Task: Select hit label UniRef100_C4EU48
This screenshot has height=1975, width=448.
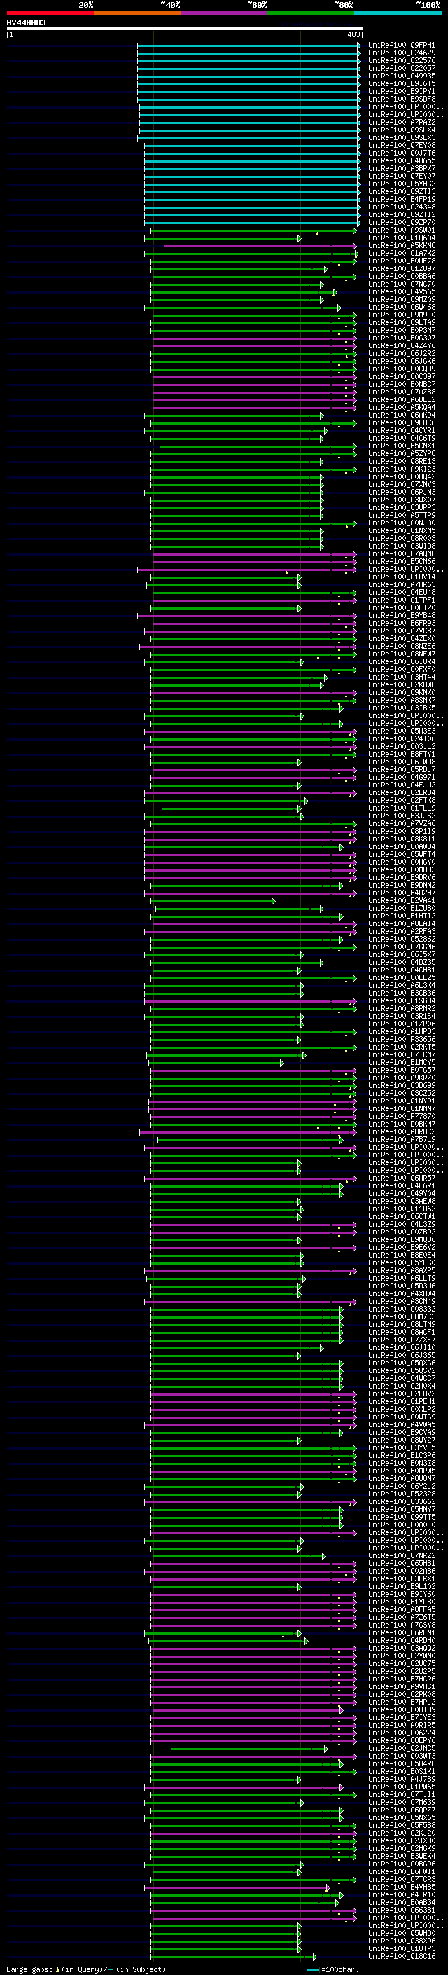Action: [402, 593]
